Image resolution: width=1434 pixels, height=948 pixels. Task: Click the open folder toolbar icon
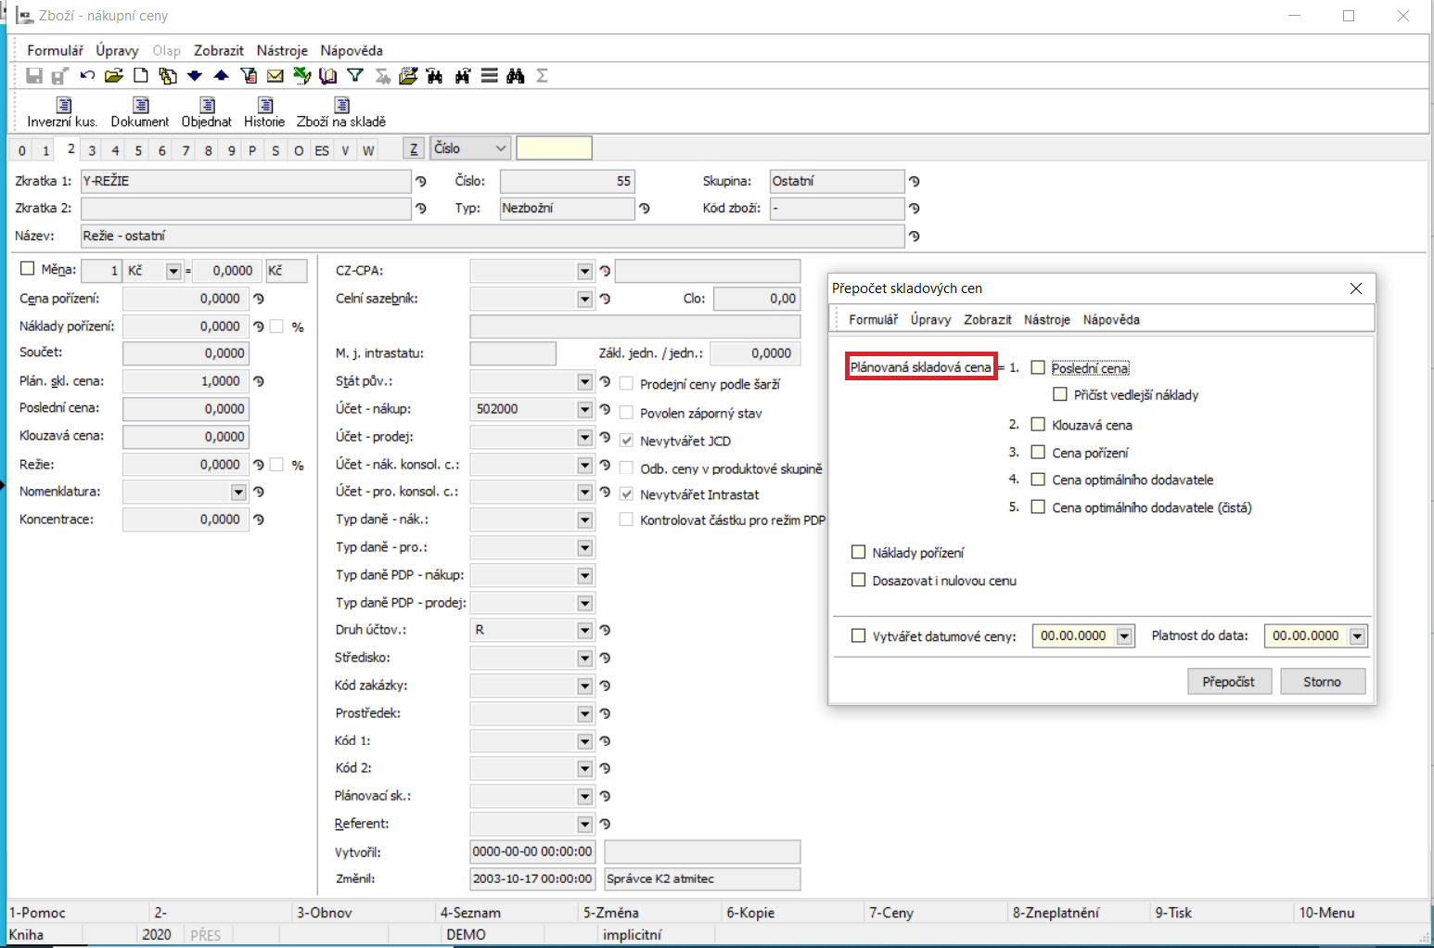click(x=114, y=76)
